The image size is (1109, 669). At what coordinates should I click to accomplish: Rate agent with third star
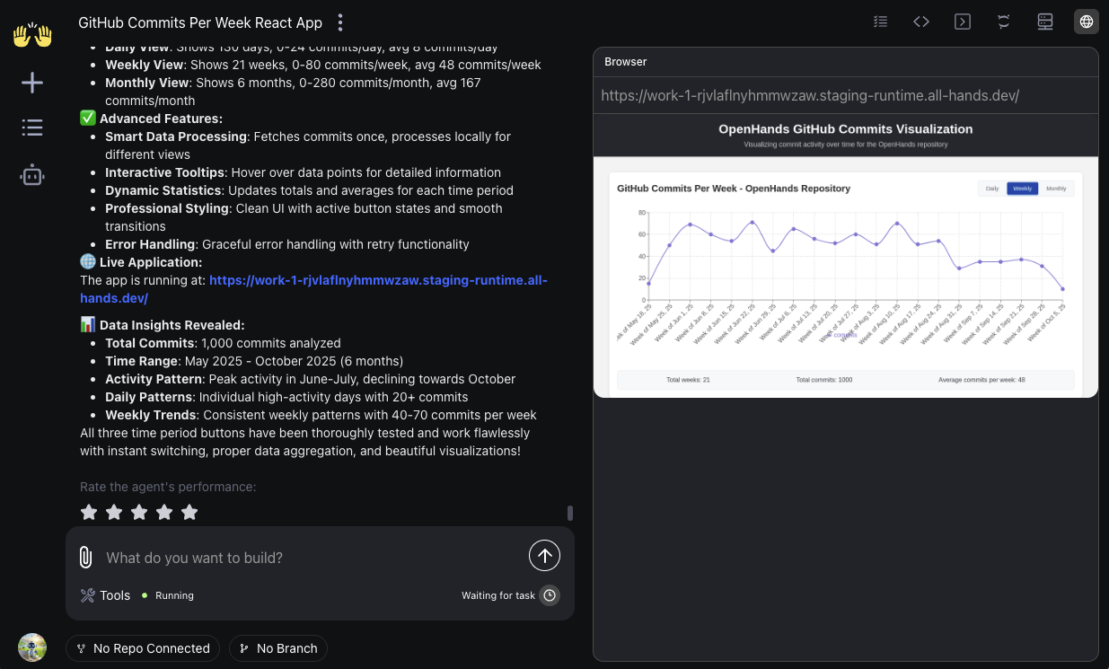139,512
